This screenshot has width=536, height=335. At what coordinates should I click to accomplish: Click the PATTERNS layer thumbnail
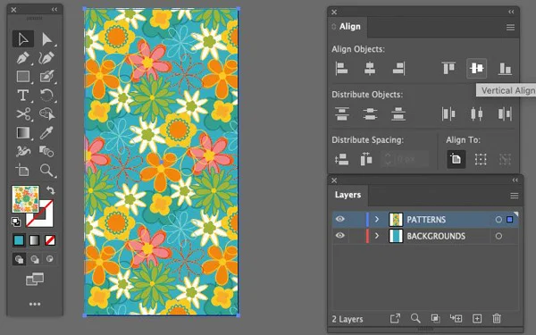pos(396,220)
